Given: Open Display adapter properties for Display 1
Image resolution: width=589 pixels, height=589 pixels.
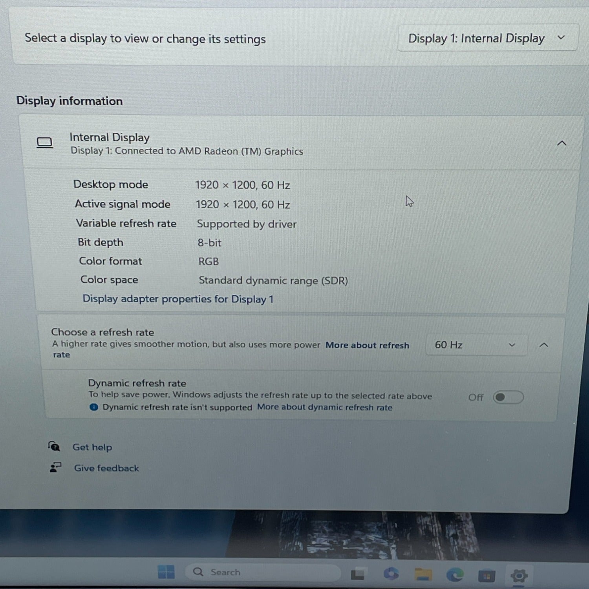Looking at the screenshot, I should [x=177, y=299].
